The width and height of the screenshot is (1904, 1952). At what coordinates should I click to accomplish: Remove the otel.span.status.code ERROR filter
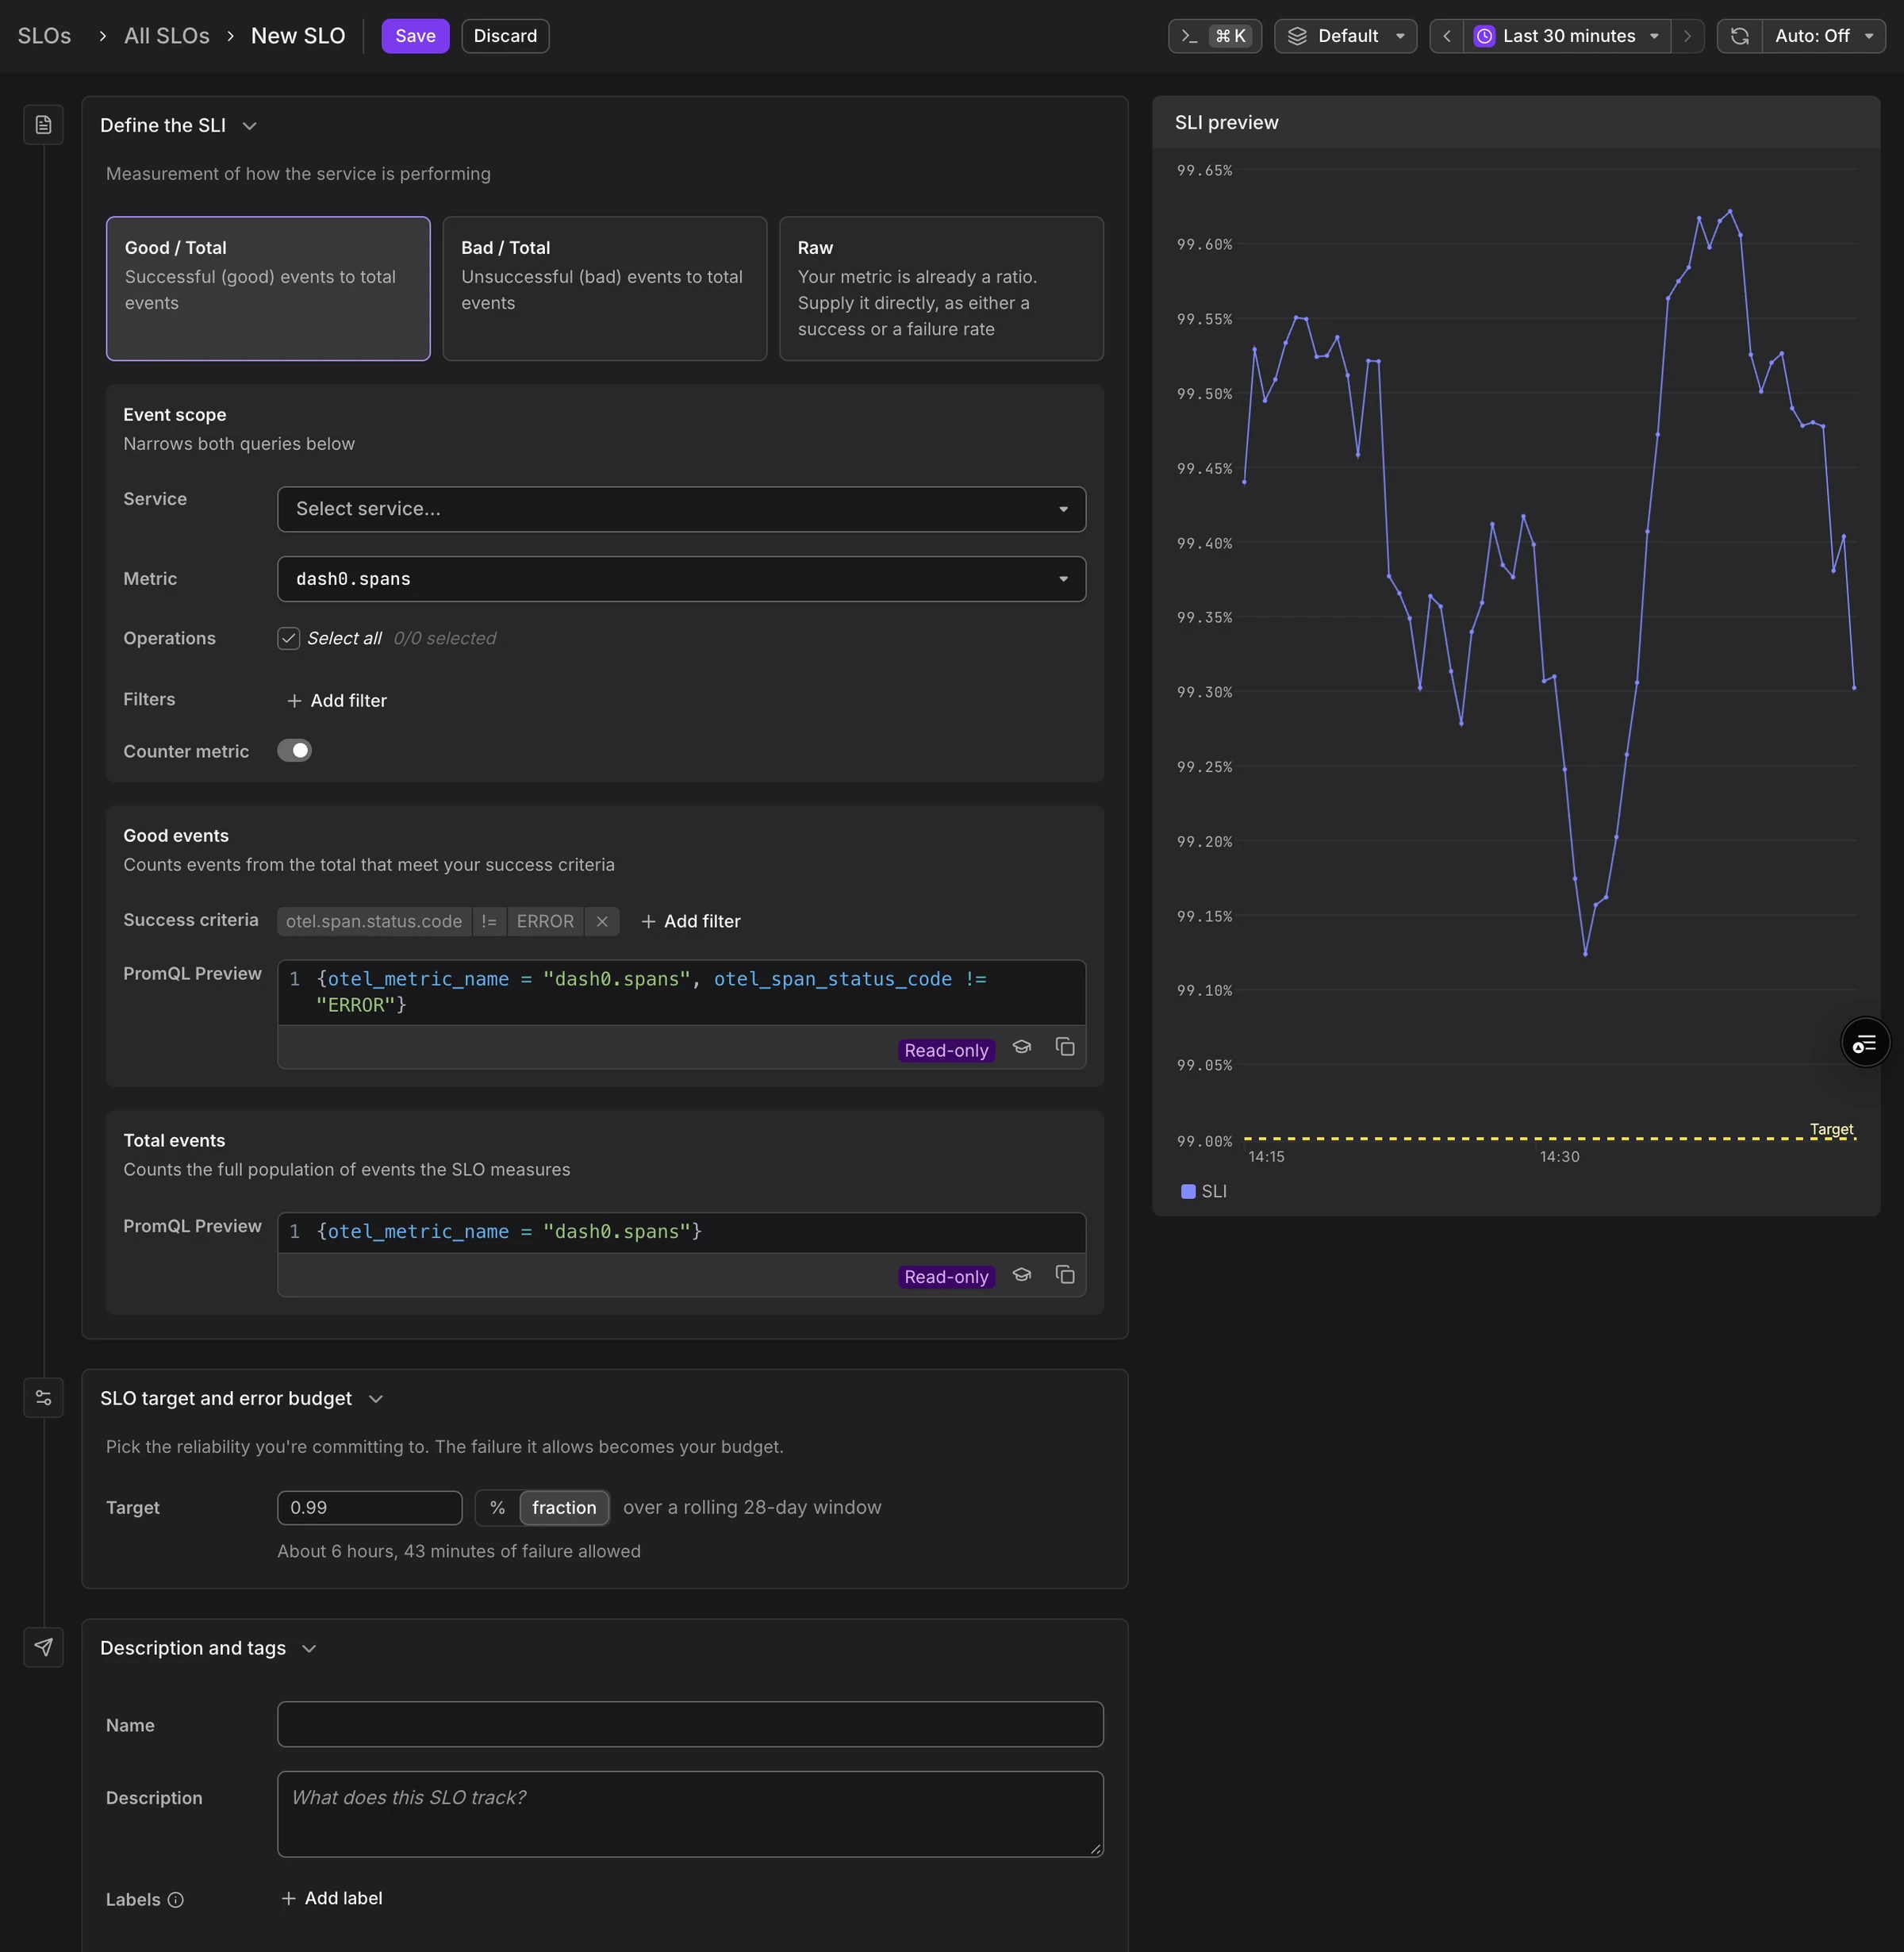coord(602,921)
